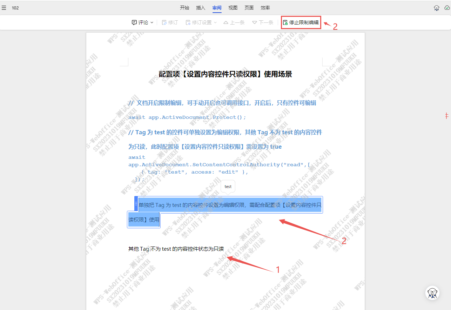Viewport: 451px width, 310px height.
Task: Click the document name 102
Action: 15,8
